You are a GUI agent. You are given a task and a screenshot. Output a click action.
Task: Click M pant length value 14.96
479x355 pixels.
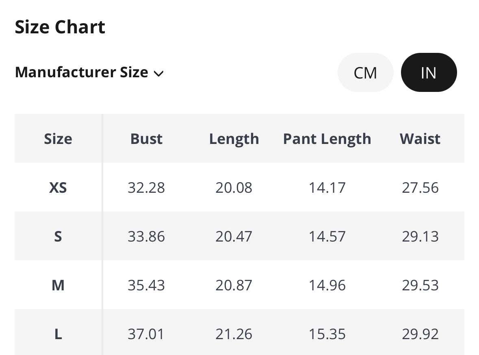(x=327, y=285)
